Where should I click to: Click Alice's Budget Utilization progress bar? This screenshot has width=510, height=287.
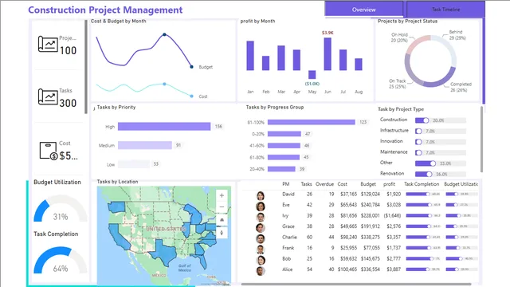click(461, 269)
